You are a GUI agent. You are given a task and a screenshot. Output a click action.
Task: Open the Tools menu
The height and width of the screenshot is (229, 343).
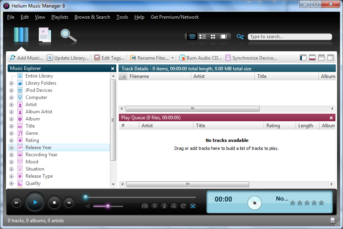click(x=122, y=17)
